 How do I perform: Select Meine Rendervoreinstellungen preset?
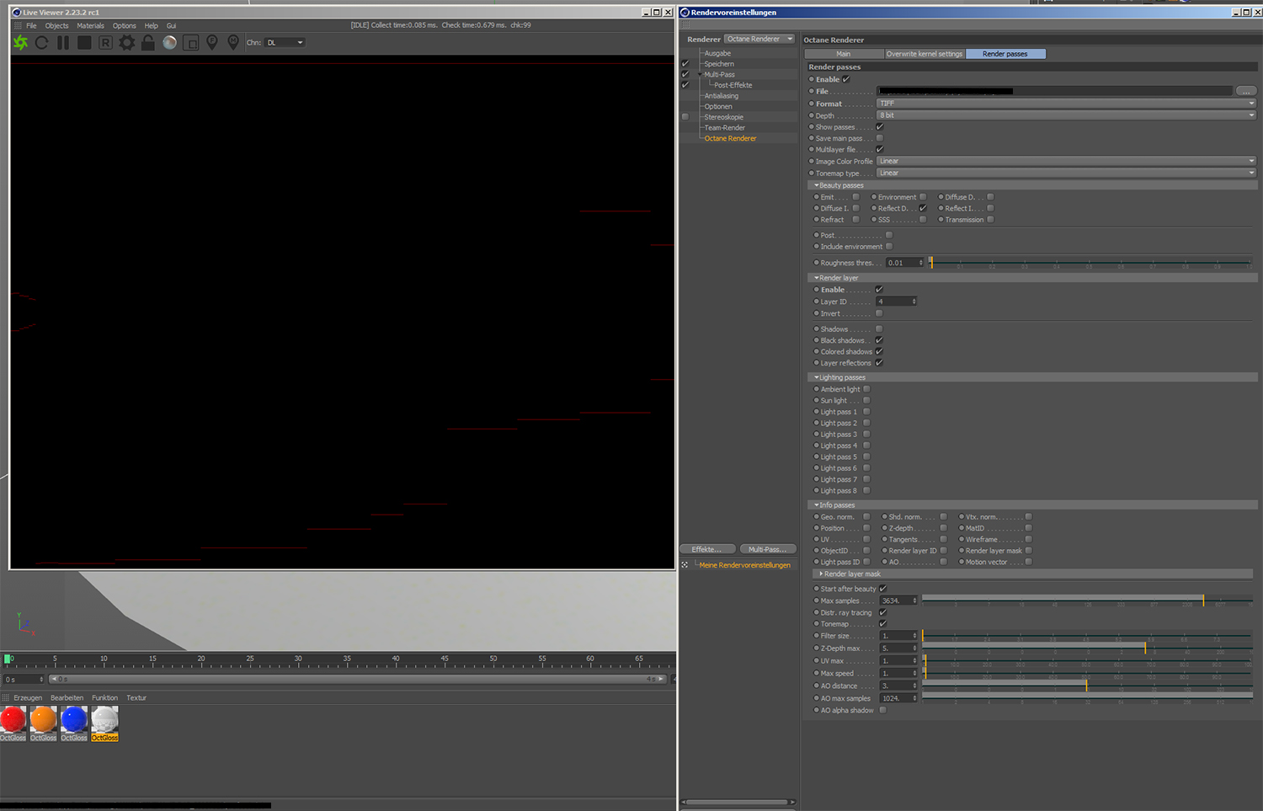(744, 565)
